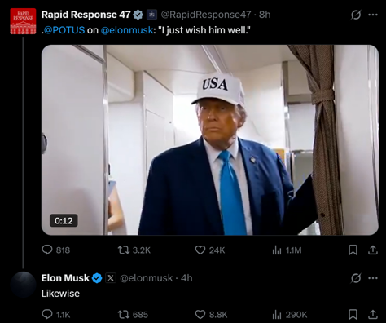
Task: Click Elon Musk display name
Action: pos(65,278)
